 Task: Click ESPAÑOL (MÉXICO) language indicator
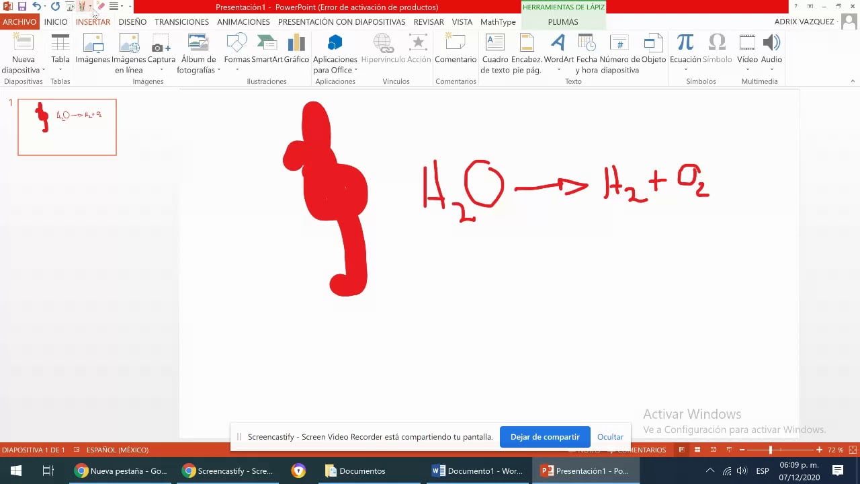118,450
